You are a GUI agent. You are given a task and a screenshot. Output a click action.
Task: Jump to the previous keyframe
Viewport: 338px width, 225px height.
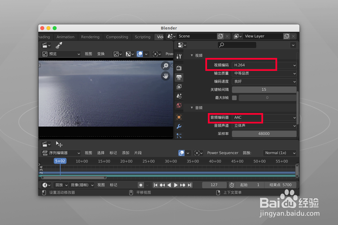coord(162,185)
